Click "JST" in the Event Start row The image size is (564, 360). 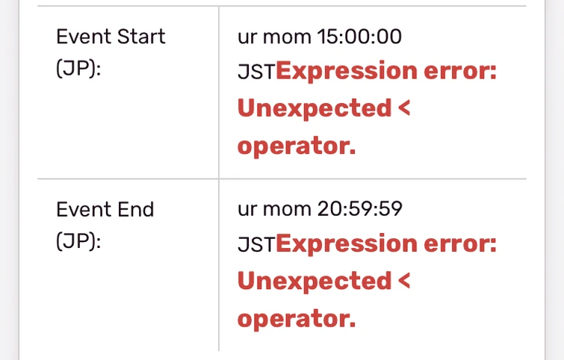pos(255,72)
